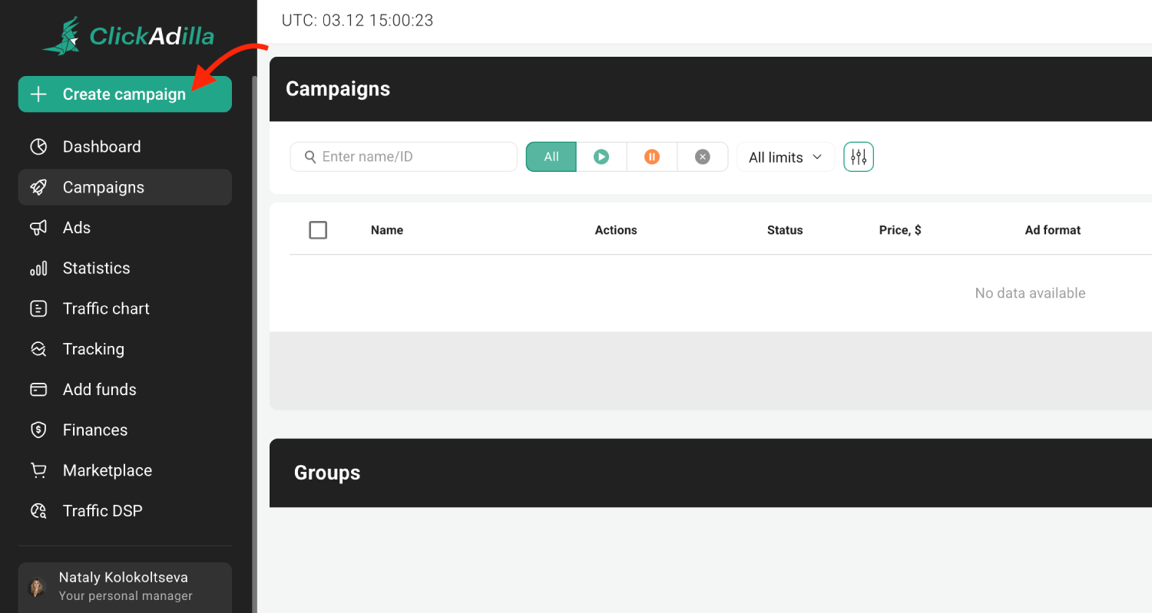This screenshot has height=613, width=1152.
Task: Open Statistics menu item
Action: pyautogui.click(x=125, y=269)
